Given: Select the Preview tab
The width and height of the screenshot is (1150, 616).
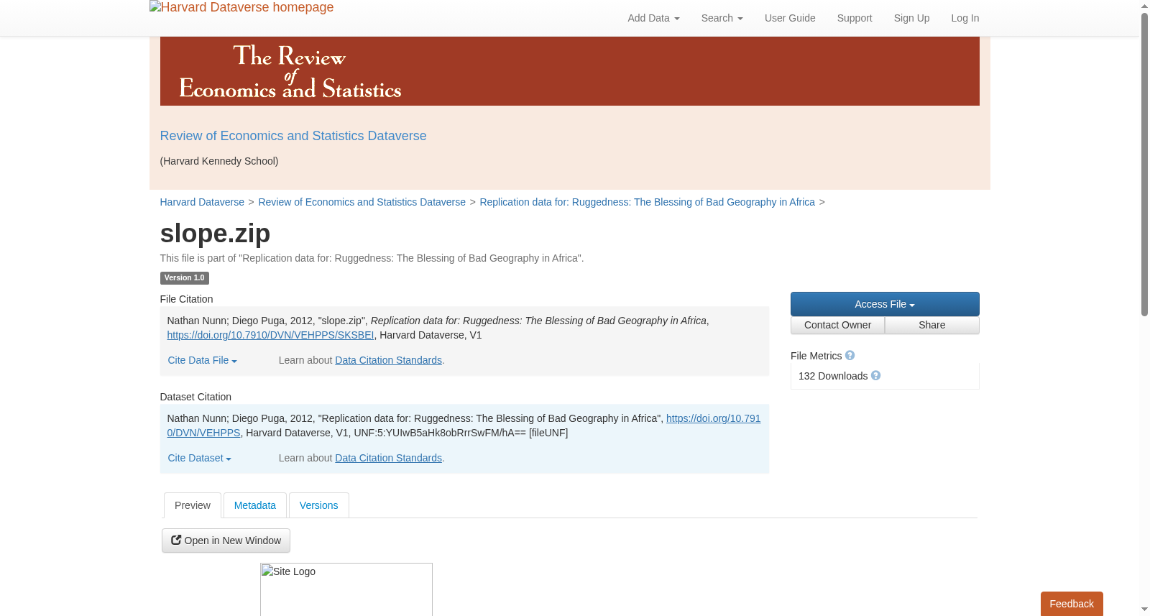Looking at the screenshot, I should tap(193, 505).
